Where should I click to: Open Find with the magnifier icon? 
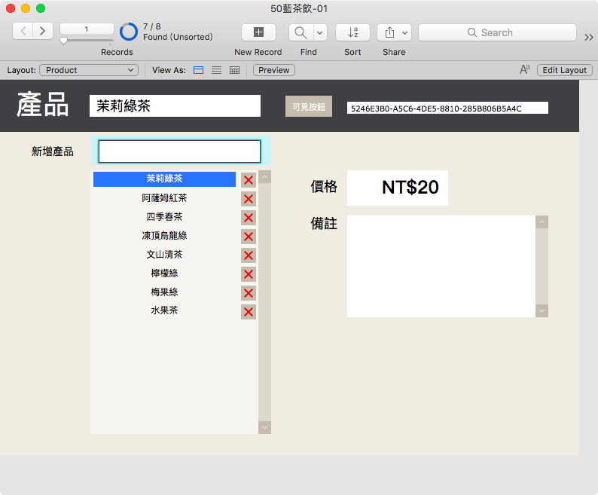coord(301,32)
